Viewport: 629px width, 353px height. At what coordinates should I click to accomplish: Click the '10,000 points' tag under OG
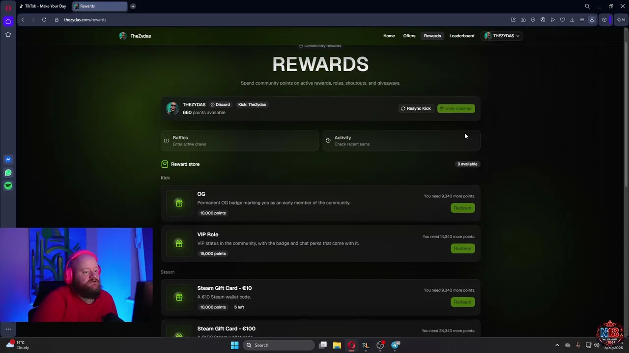pyautogui.click(x=213, y=213)
